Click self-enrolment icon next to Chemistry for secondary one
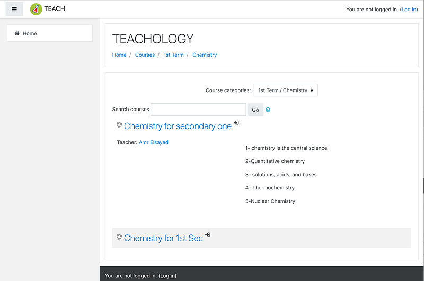This screenshot has width=424, height=281. (x=236, y=123)
